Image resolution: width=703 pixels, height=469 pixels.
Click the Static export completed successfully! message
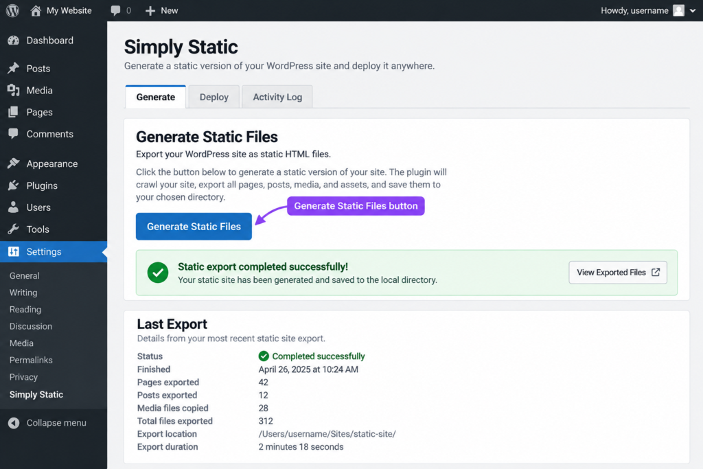(x=263, y=267)
